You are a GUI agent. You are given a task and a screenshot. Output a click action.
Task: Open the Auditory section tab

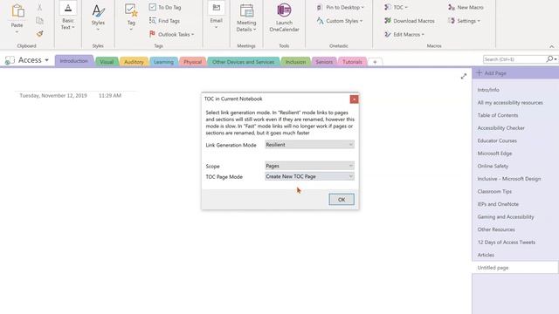[134, 62]
